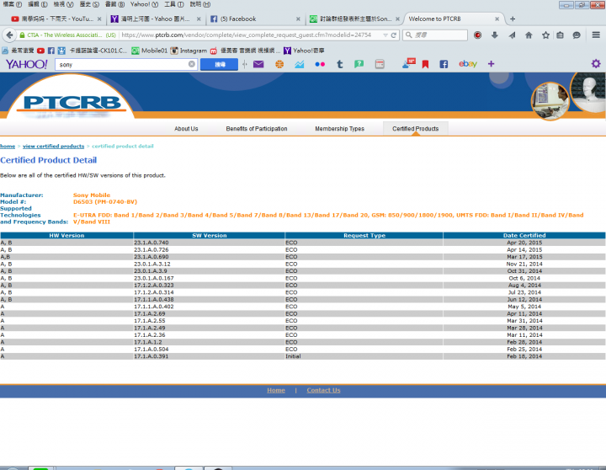This screenshot has height=470, width=606.
Task: Click the blue Yahoo search button
Action: tap(219, 64)
